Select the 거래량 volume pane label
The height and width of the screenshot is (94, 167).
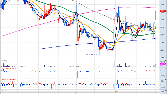tap(4, 61)
